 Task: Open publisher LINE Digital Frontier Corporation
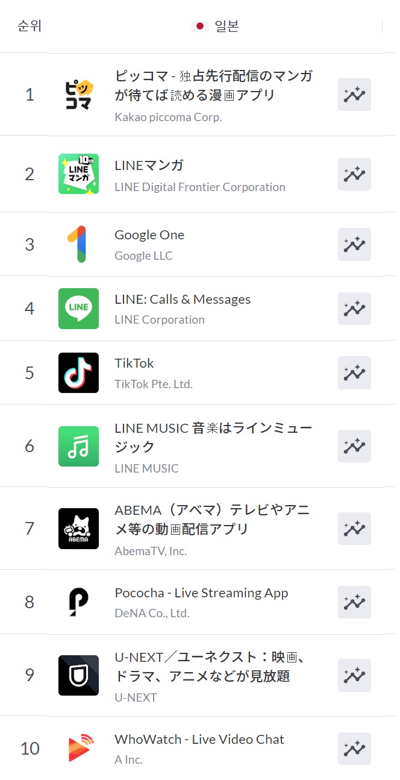[200, 187]
